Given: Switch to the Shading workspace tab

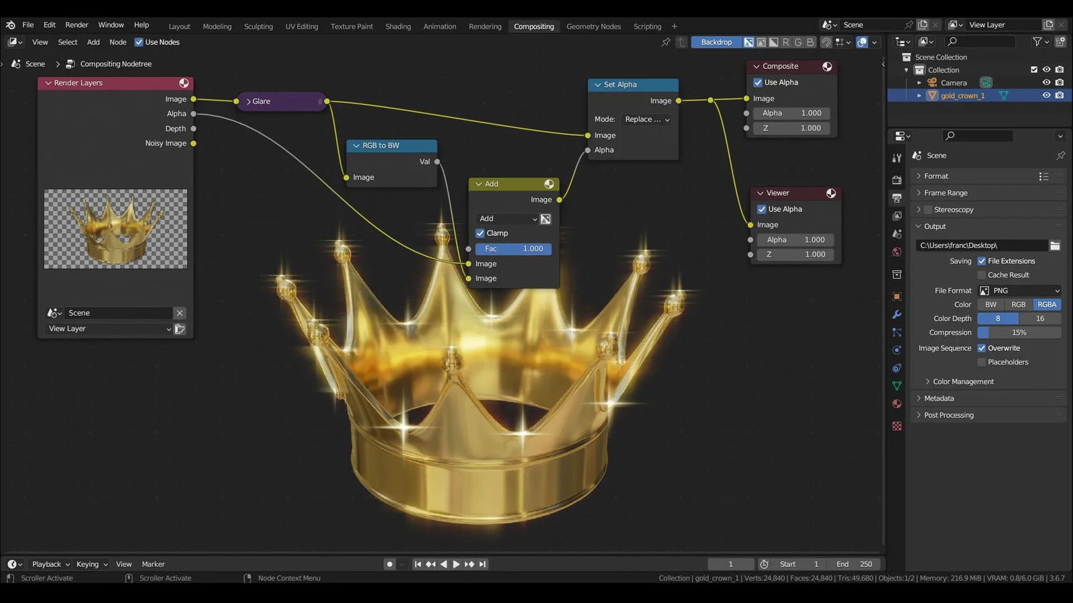Looking at the screenshot, I should click(x=398, y=27).
